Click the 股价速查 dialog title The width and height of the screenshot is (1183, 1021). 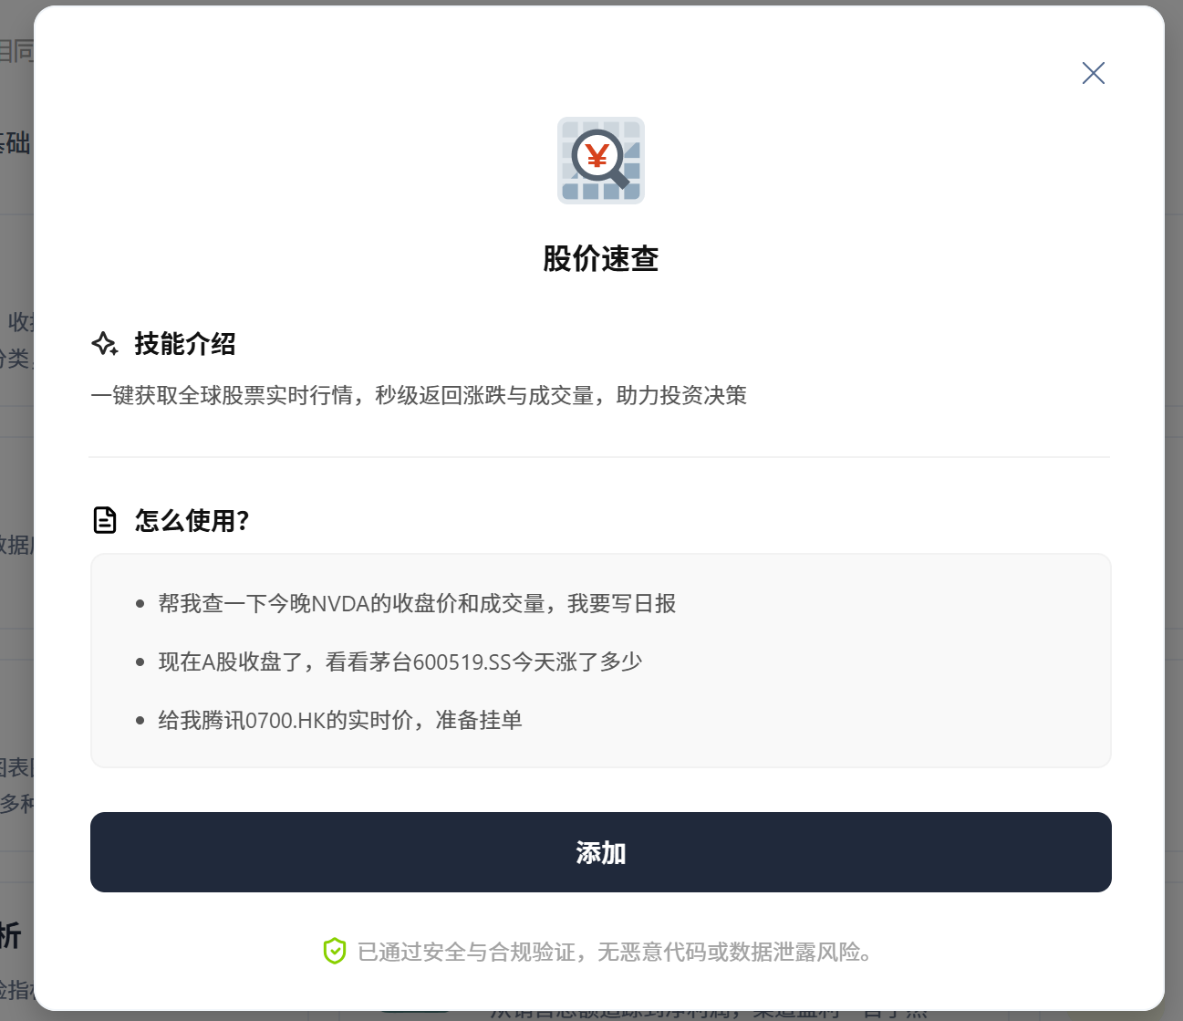point(601,258)
